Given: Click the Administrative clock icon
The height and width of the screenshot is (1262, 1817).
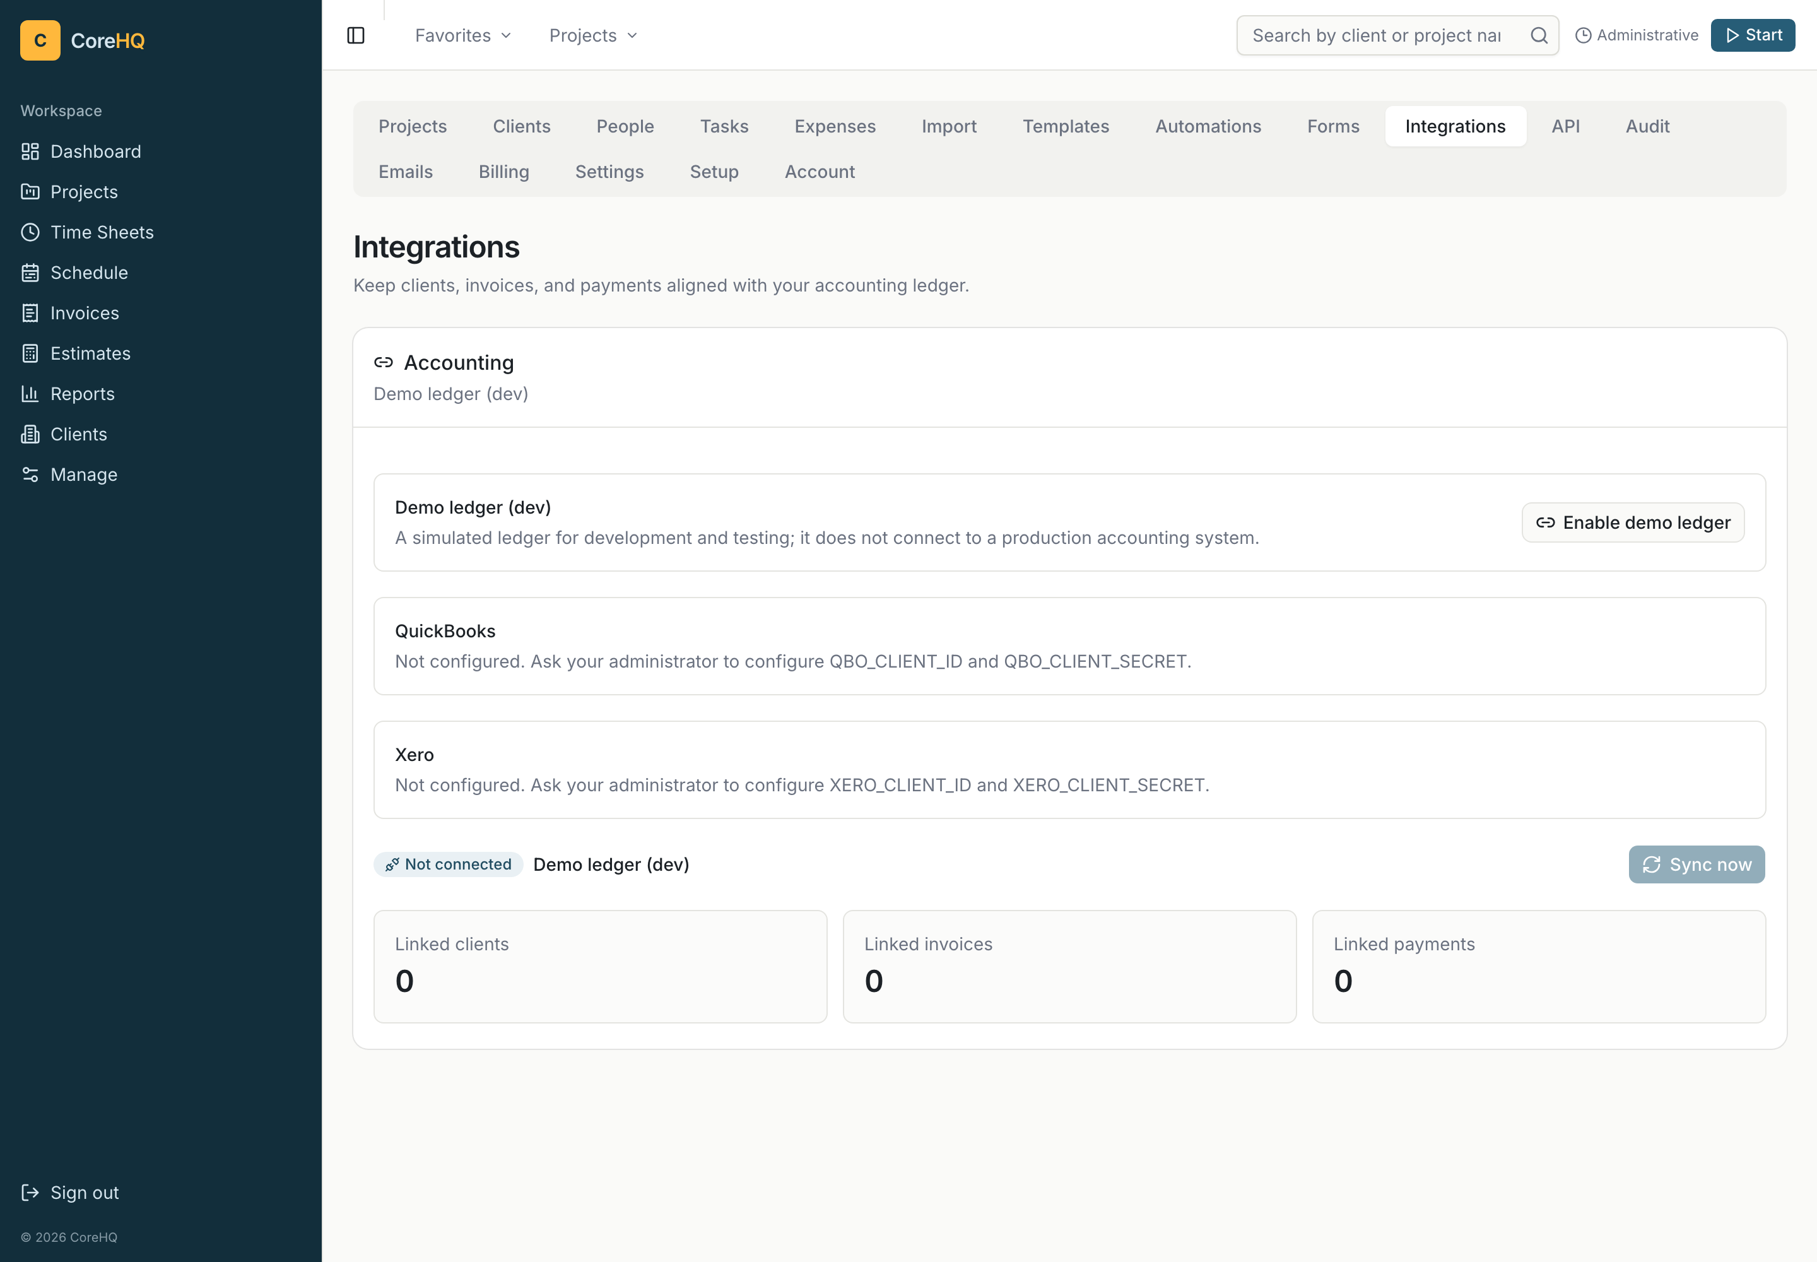Looking at the screenshot, I should click(x=1583, y=35).
